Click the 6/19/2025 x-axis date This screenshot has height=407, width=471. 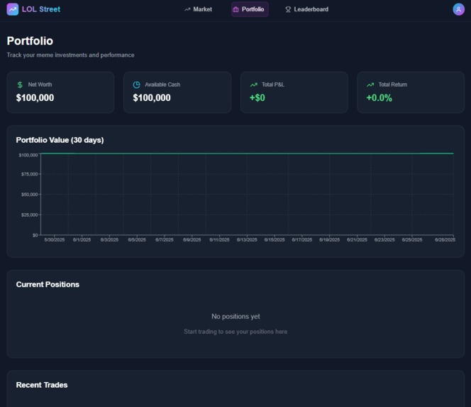click(x=330, y=240)
